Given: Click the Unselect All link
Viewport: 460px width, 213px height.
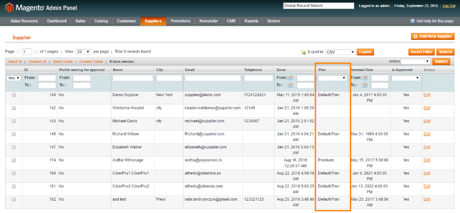Looking at the screenshot, I should pyautogui.click(x=37, y=62).
